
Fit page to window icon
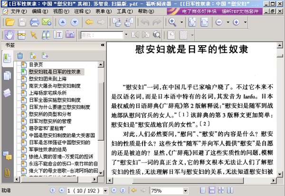point(192,22)
